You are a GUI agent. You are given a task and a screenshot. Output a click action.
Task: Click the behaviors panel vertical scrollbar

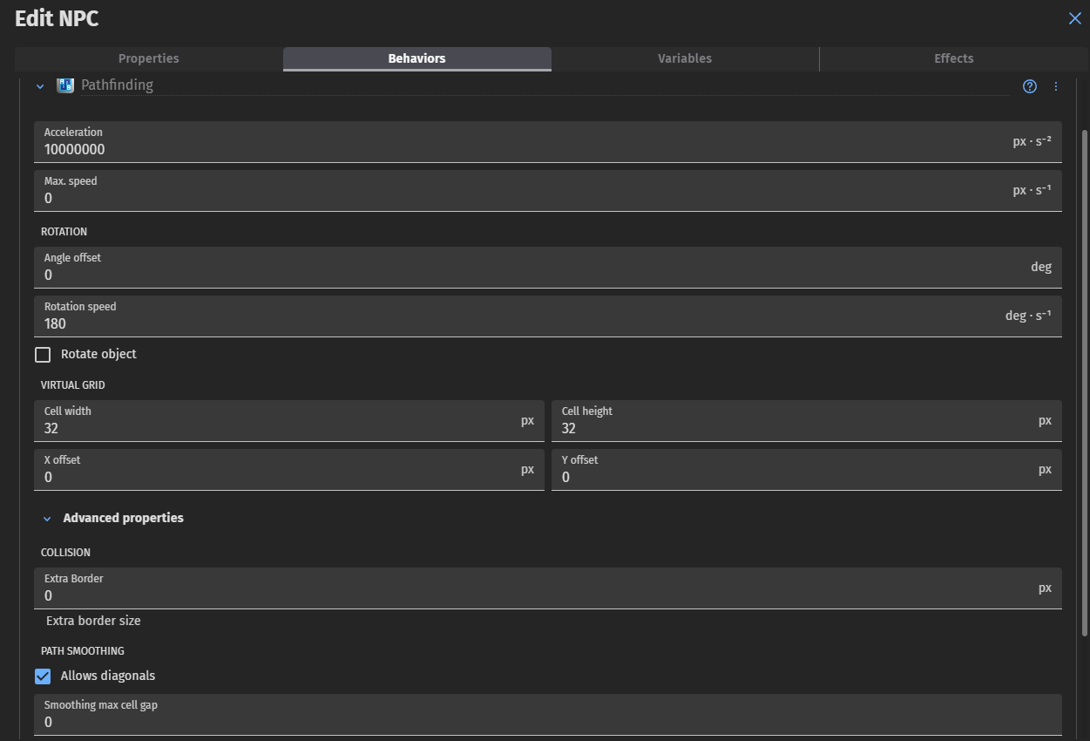tap(1084, 384)
